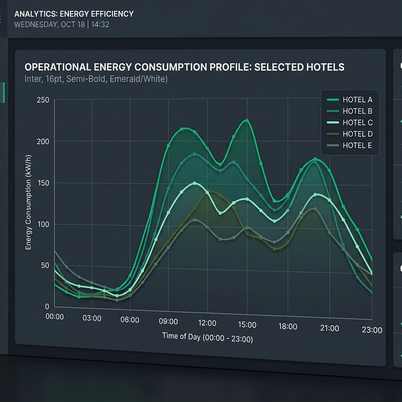Click the Wednesday, Oct 18 date text

click(x=47, y=24)
